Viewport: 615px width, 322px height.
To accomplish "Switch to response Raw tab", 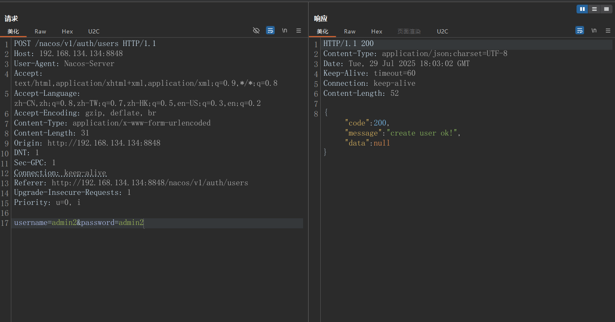I will [350, 31].
